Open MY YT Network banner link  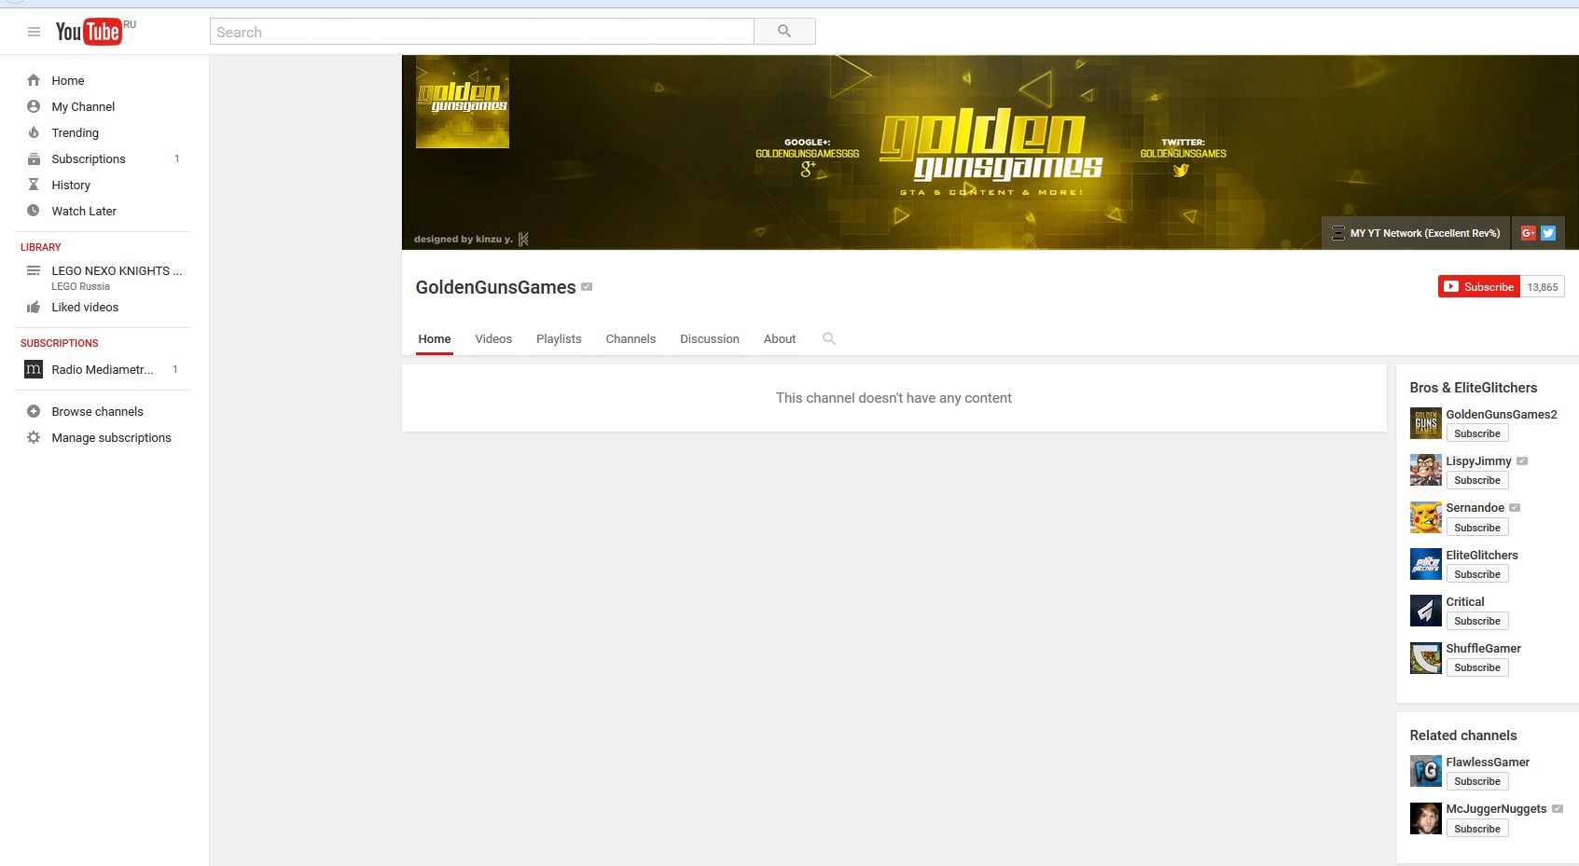coord(1416,233)
